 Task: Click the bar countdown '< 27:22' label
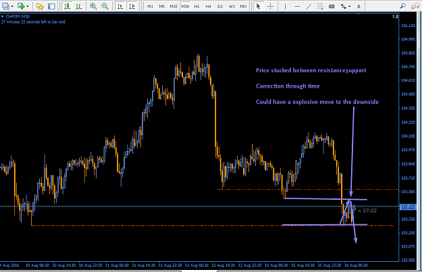click(367, 211)
